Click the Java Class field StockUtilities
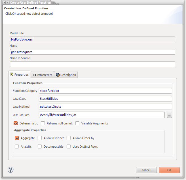The height and width of the screenshot is (180, 186). (x=105, y=99)
